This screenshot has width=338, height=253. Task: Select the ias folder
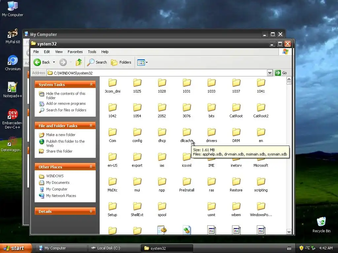(x=162, y=160)
